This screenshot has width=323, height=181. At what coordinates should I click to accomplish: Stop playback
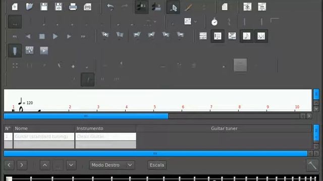[x=42, y=37]
